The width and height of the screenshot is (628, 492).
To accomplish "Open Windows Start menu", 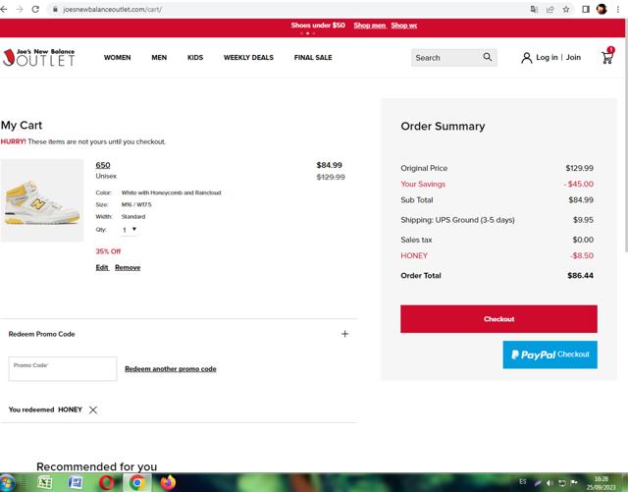I will (7, 482).
